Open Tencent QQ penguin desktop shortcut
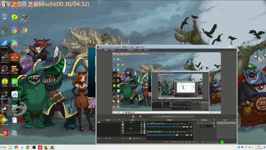This screenshot has width=266, height=150. (x=5, y=108)
